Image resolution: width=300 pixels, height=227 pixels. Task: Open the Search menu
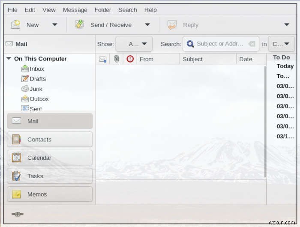[x=128, y=10]
